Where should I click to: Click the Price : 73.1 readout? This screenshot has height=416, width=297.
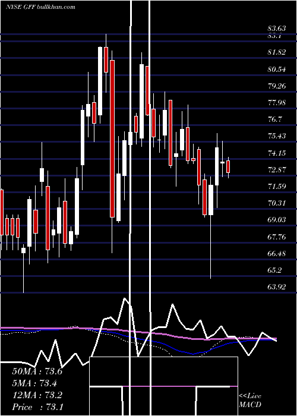[x=37, y=407]
